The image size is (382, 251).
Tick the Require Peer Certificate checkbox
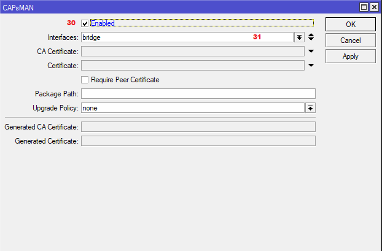85,80
